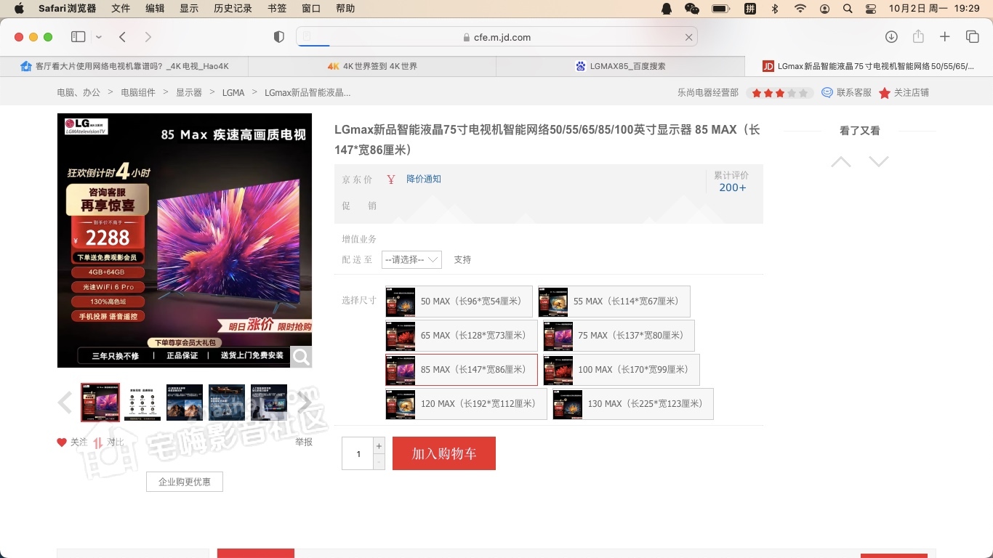The image size is (993, 558).
Task: Select the 120 MAX size option
Action: coord(466,404)
